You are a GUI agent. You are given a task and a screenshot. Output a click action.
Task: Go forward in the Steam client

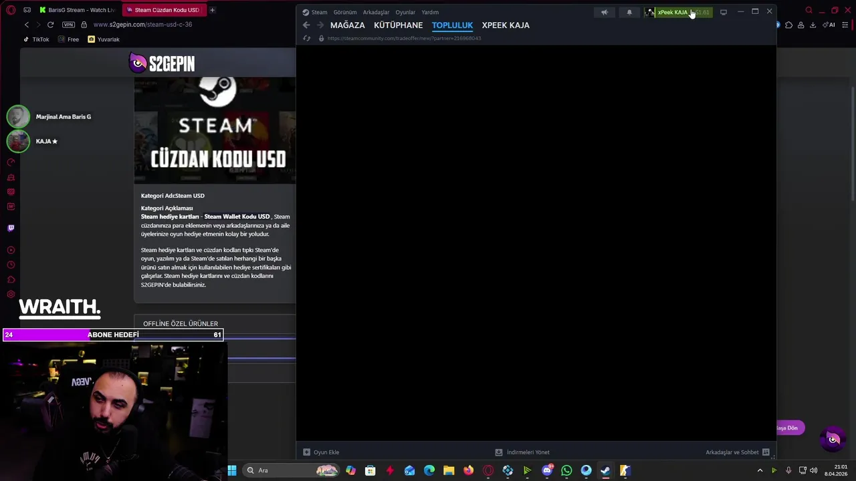pyautogui.click(x=320, y=25)
